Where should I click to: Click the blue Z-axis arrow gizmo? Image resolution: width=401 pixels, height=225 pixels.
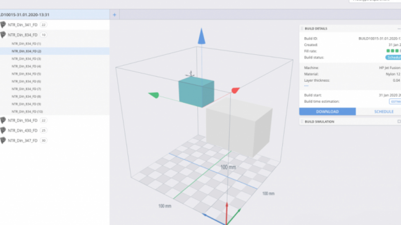tap(201, 36)
